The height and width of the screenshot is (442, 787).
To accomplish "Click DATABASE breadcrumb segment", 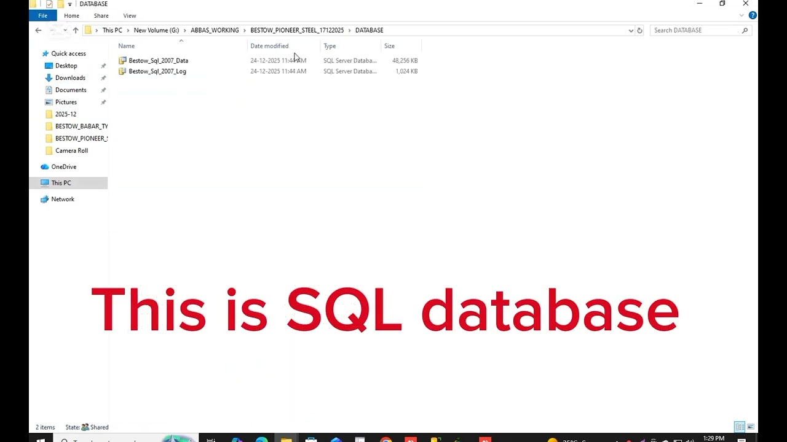I will [x=369, y=30].
